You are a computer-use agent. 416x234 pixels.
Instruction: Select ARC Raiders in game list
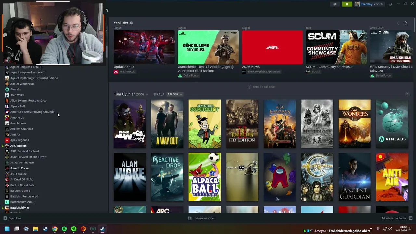pos(19,146)
